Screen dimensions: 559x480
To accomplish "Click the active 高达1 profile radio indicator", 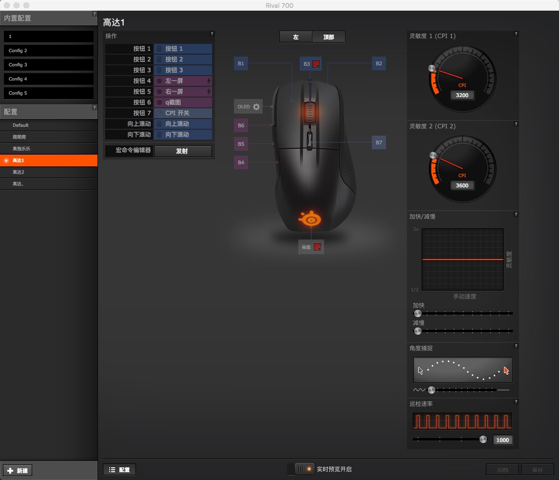I will [x=6, y=160].
